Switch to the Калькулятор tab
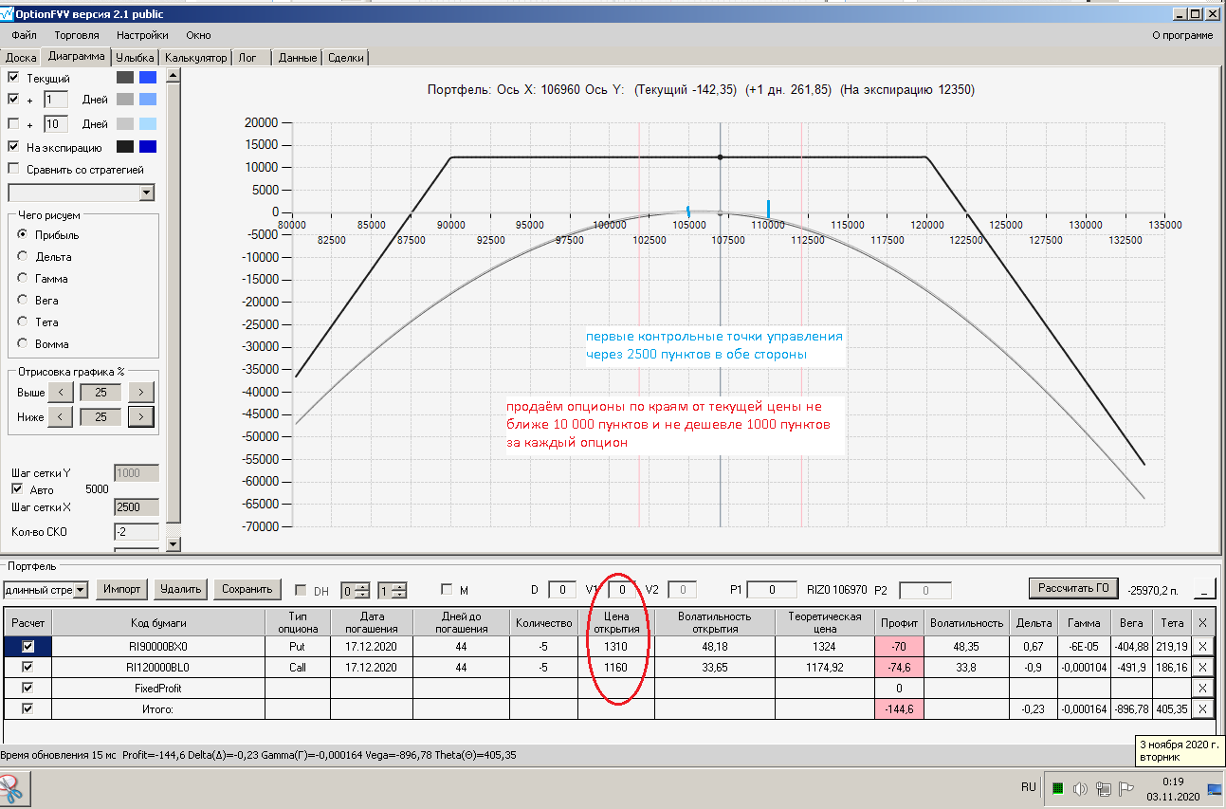 pyautogui.click(x=196, y=58)
